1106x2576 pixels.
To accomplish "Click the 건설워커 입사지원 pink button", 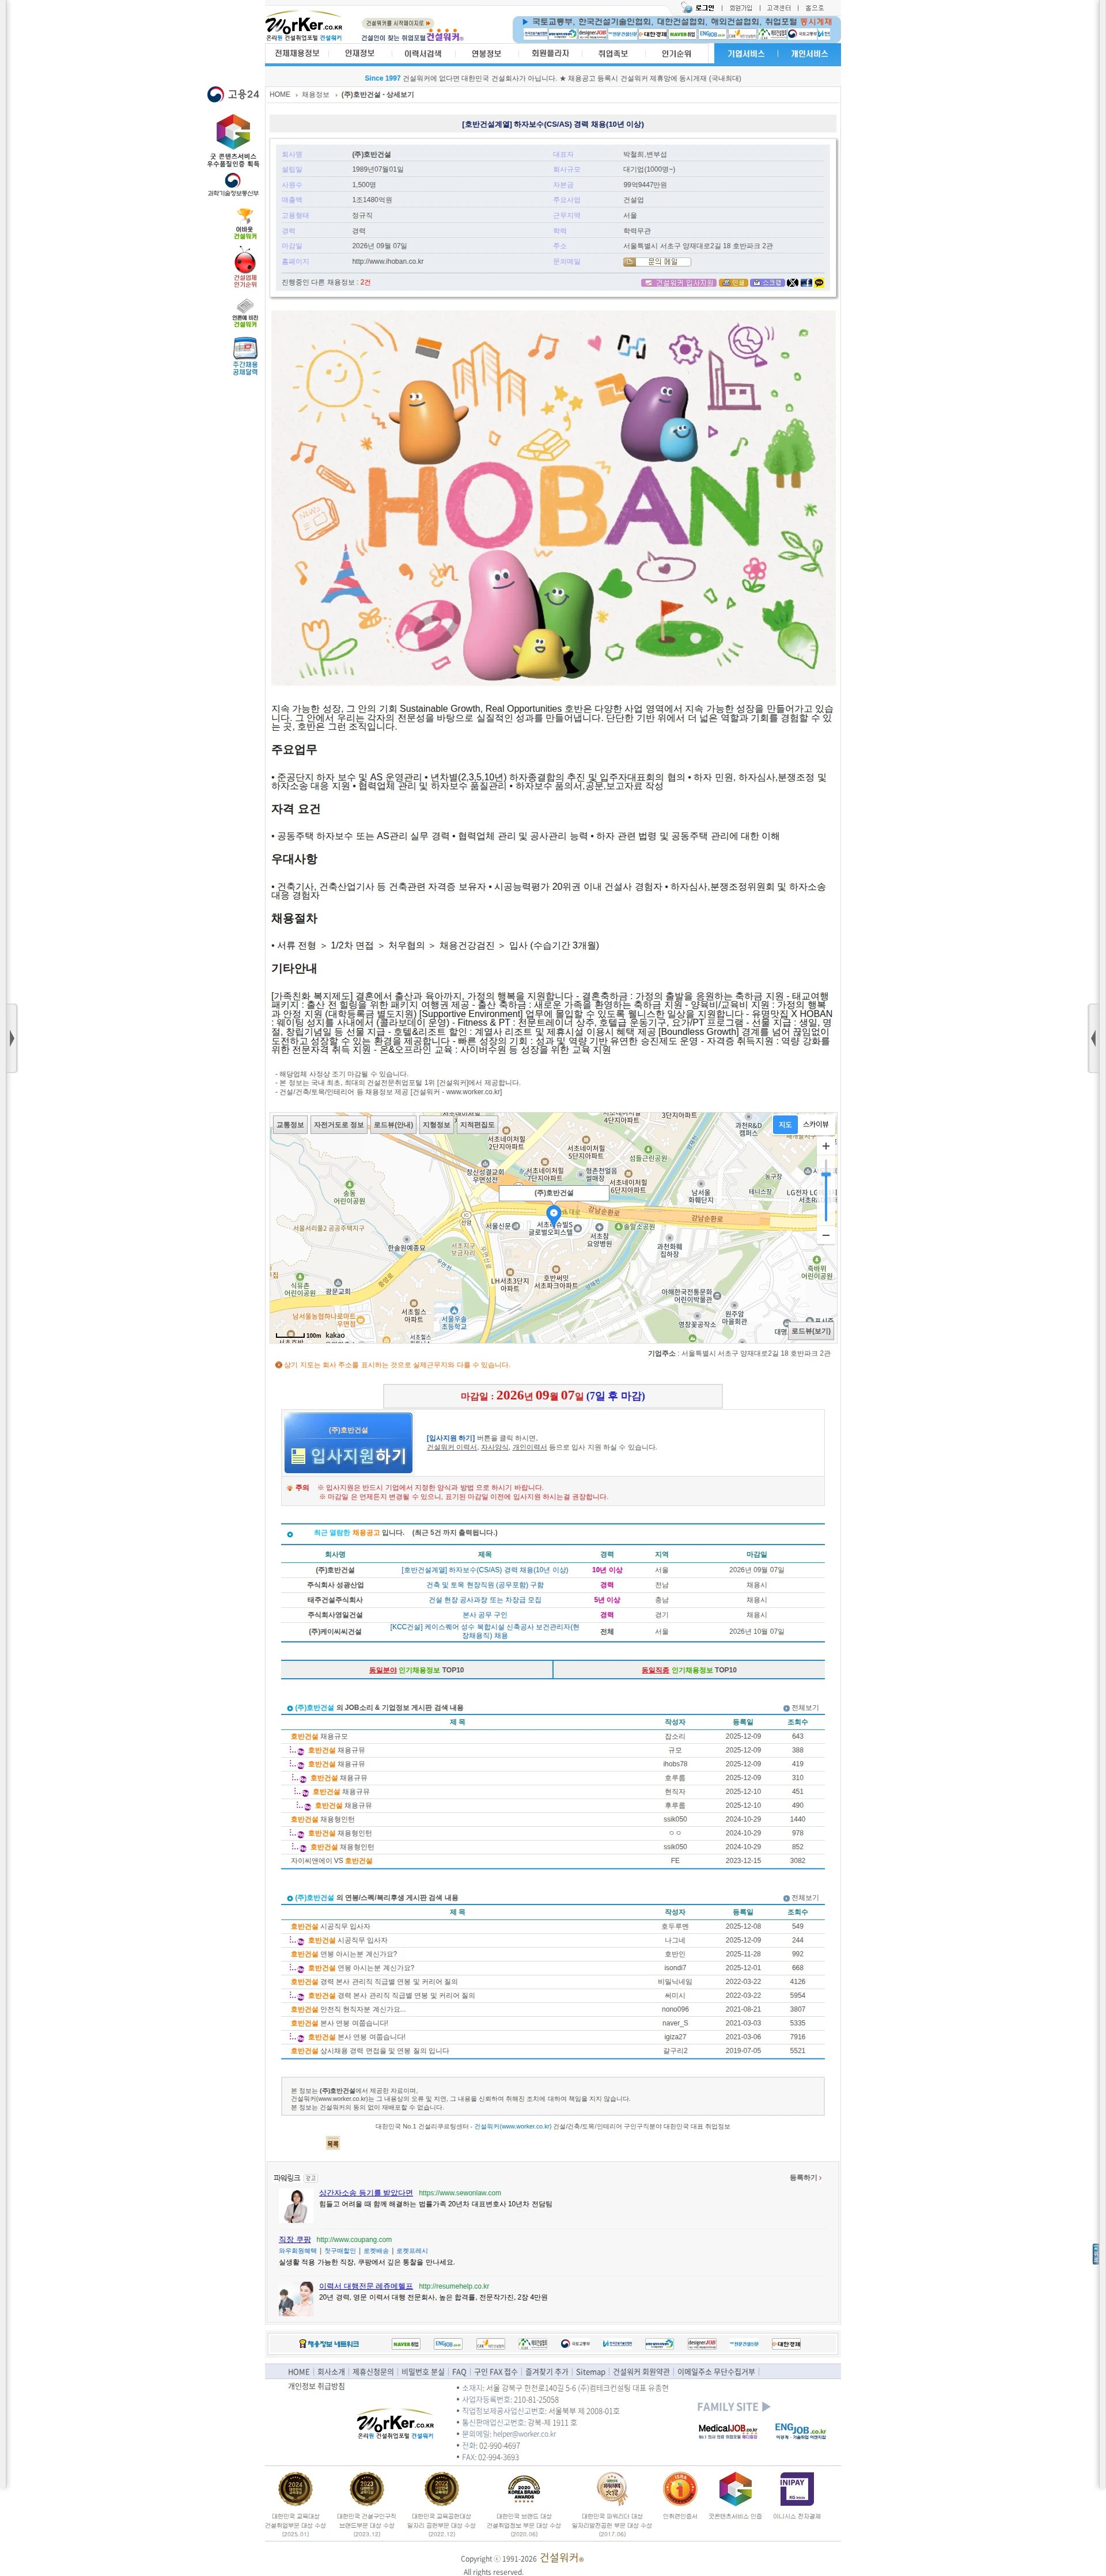I will tap(679, 283).
